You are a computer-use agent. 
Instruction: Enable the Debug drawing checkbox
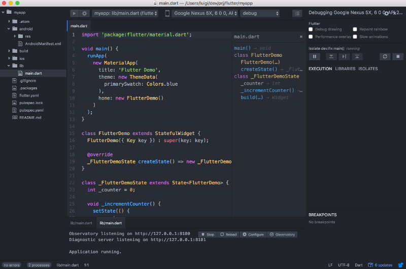[311, 29]
